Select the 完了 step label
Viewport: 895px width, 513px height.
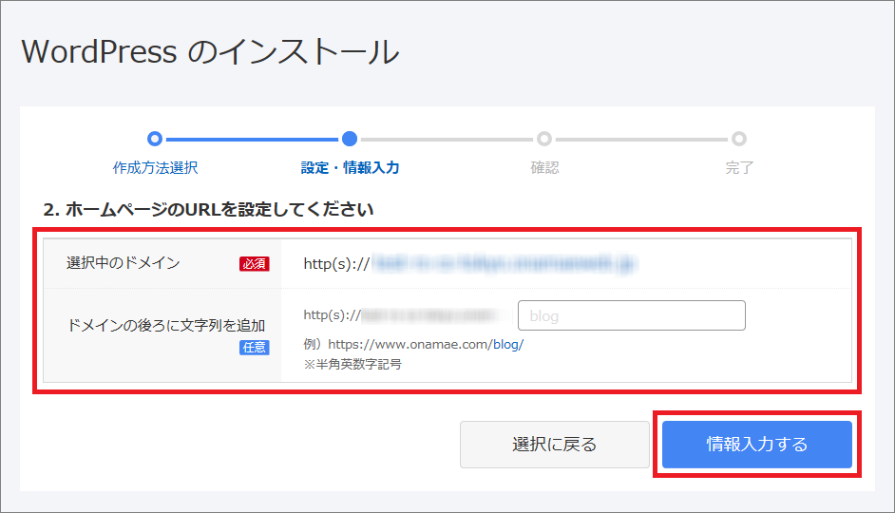tap(739, 168)
